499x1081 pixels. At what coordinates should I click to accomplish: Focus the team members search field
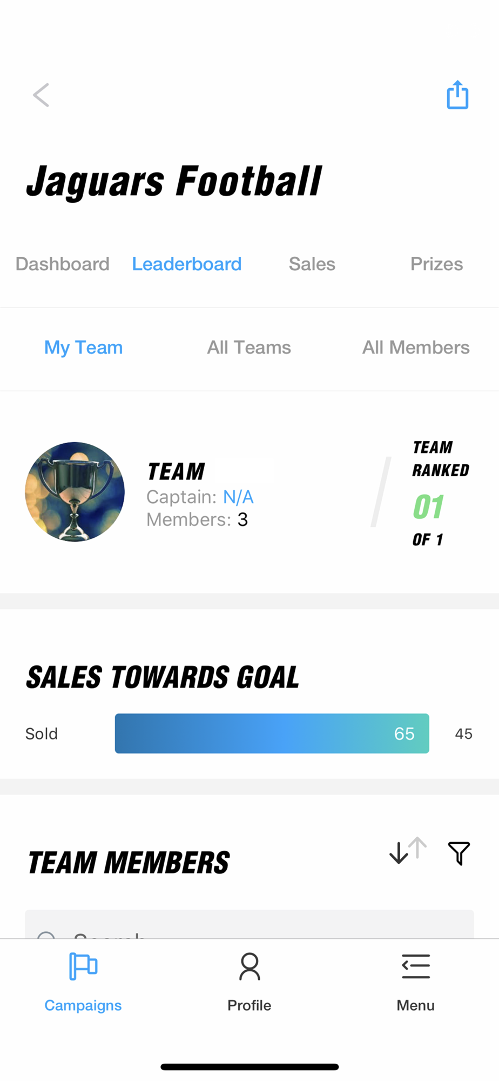click(249, 924)
